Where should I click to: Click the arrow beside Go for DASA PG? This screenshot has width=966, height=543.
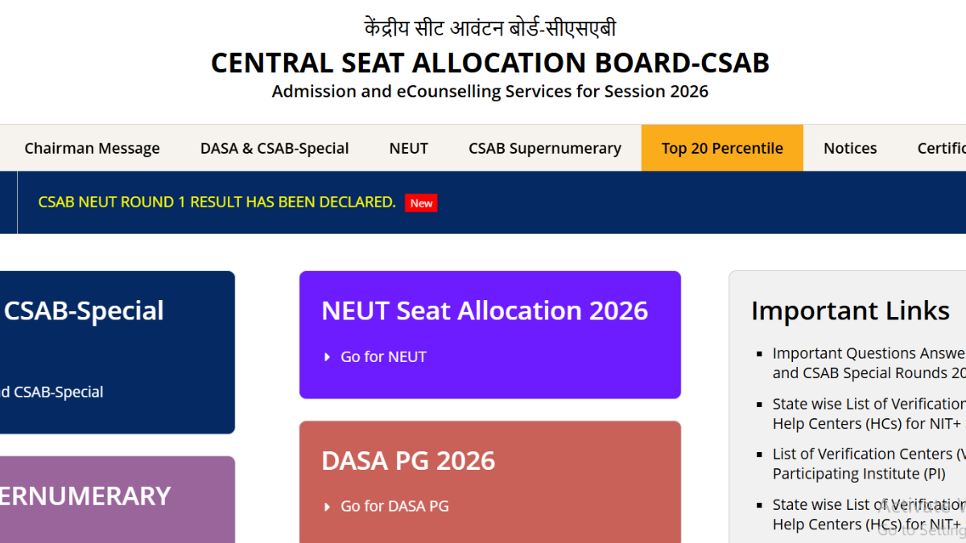[x=327, y=507]
